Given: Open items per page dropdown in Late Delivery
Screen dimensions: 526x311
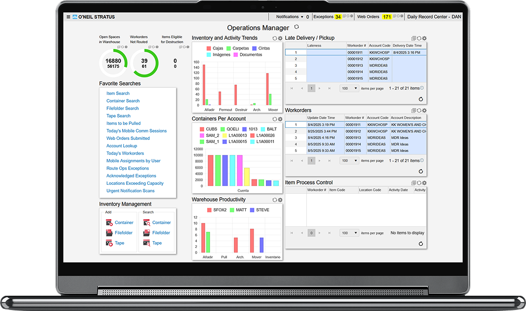Looking at the screenshot, I should 349,88.
